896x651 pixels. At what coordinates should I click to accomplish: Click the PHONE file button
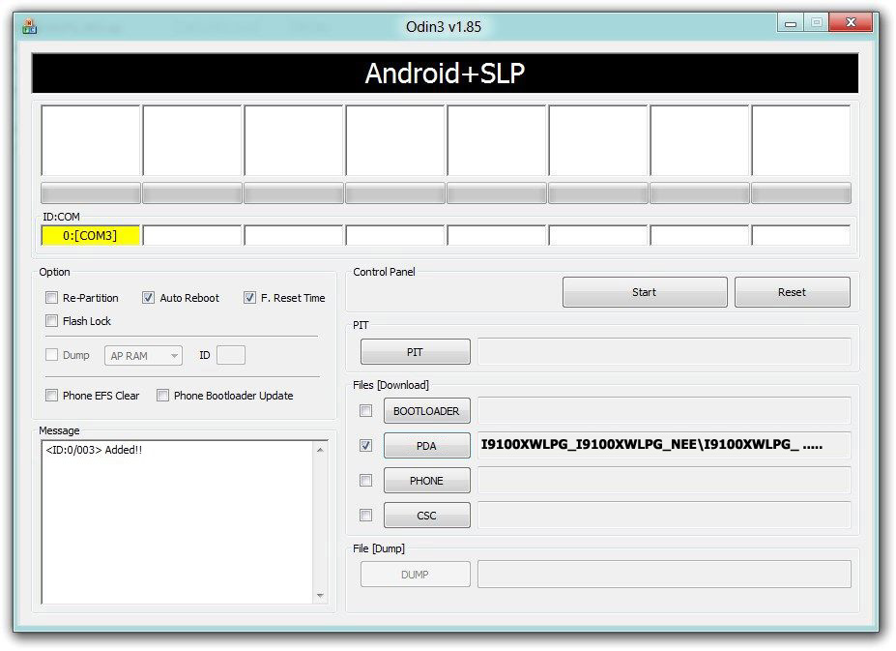pyautogui.click(x=427, y=481)
